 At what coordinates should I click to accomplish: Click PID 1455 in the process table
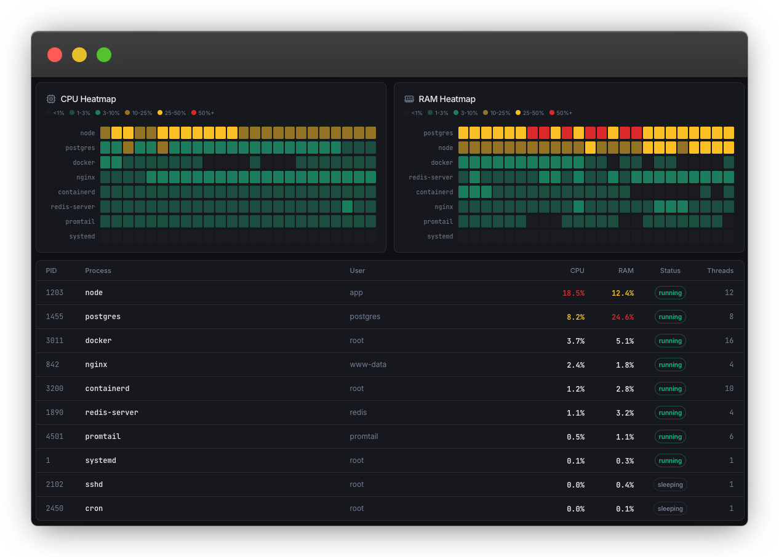(54, 317)
